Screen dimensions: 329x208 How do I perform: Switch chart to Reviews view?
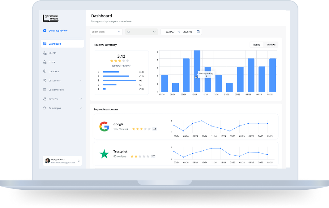click(x=271, y=45)
